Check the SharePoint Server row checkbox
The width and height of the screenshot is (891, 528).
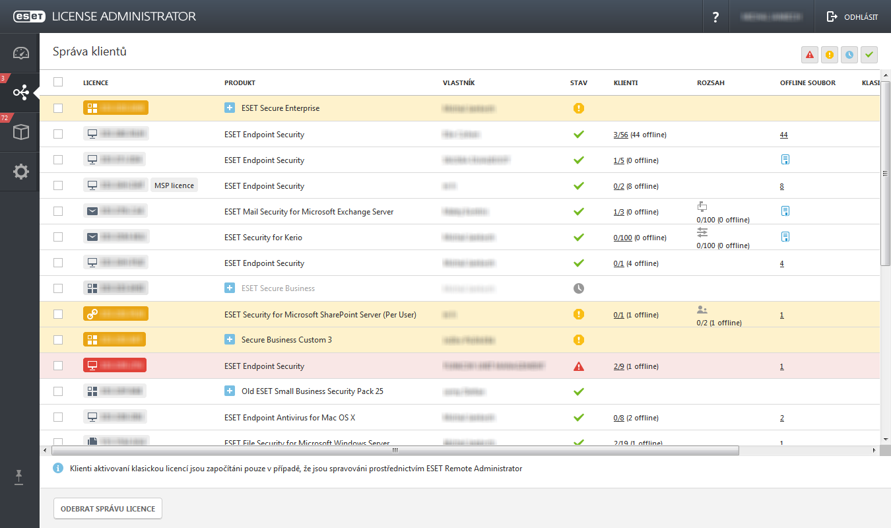click(58, 314)
